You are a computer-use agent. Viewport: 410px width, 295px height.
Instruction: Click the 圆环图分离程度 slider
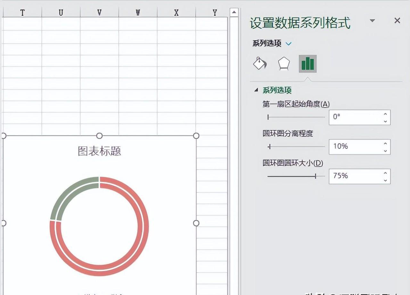(x=296, y=147)
